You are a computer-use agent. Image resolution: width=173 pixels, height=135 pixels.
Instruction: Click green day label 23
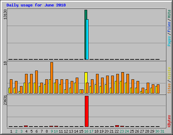click(x=122, y=131)
